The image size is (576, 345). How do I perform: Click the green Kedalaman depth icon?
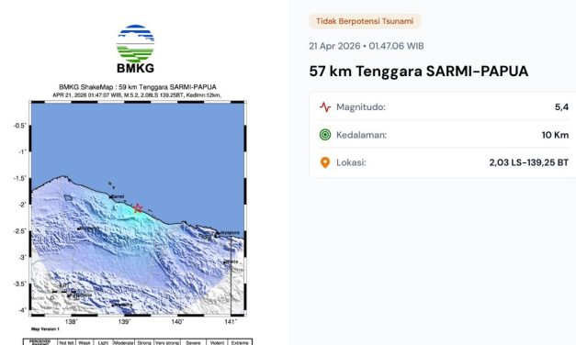click(325, 135)
